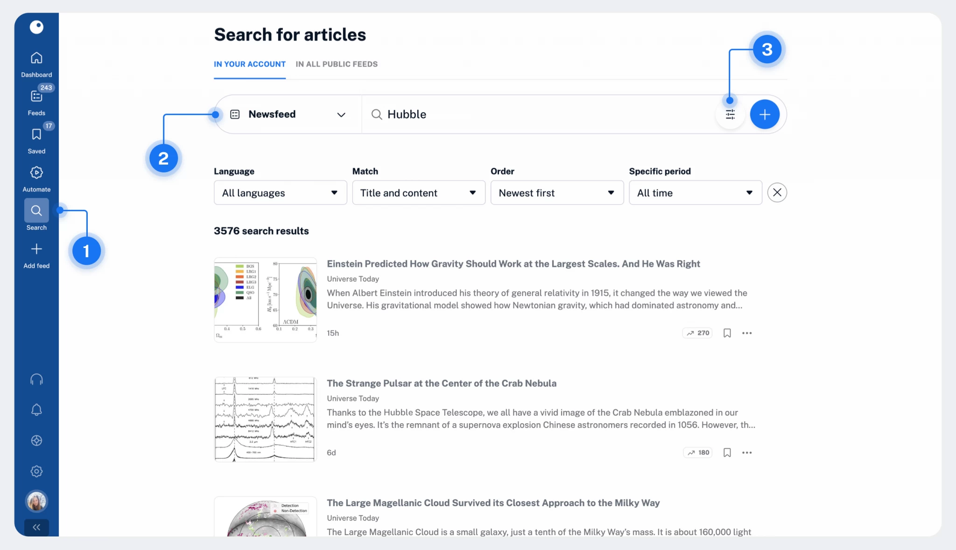Open the Order dropdown set to Newest first
Image resolution: width=956 pixels, height=550 pixels.
click(556, 192)
